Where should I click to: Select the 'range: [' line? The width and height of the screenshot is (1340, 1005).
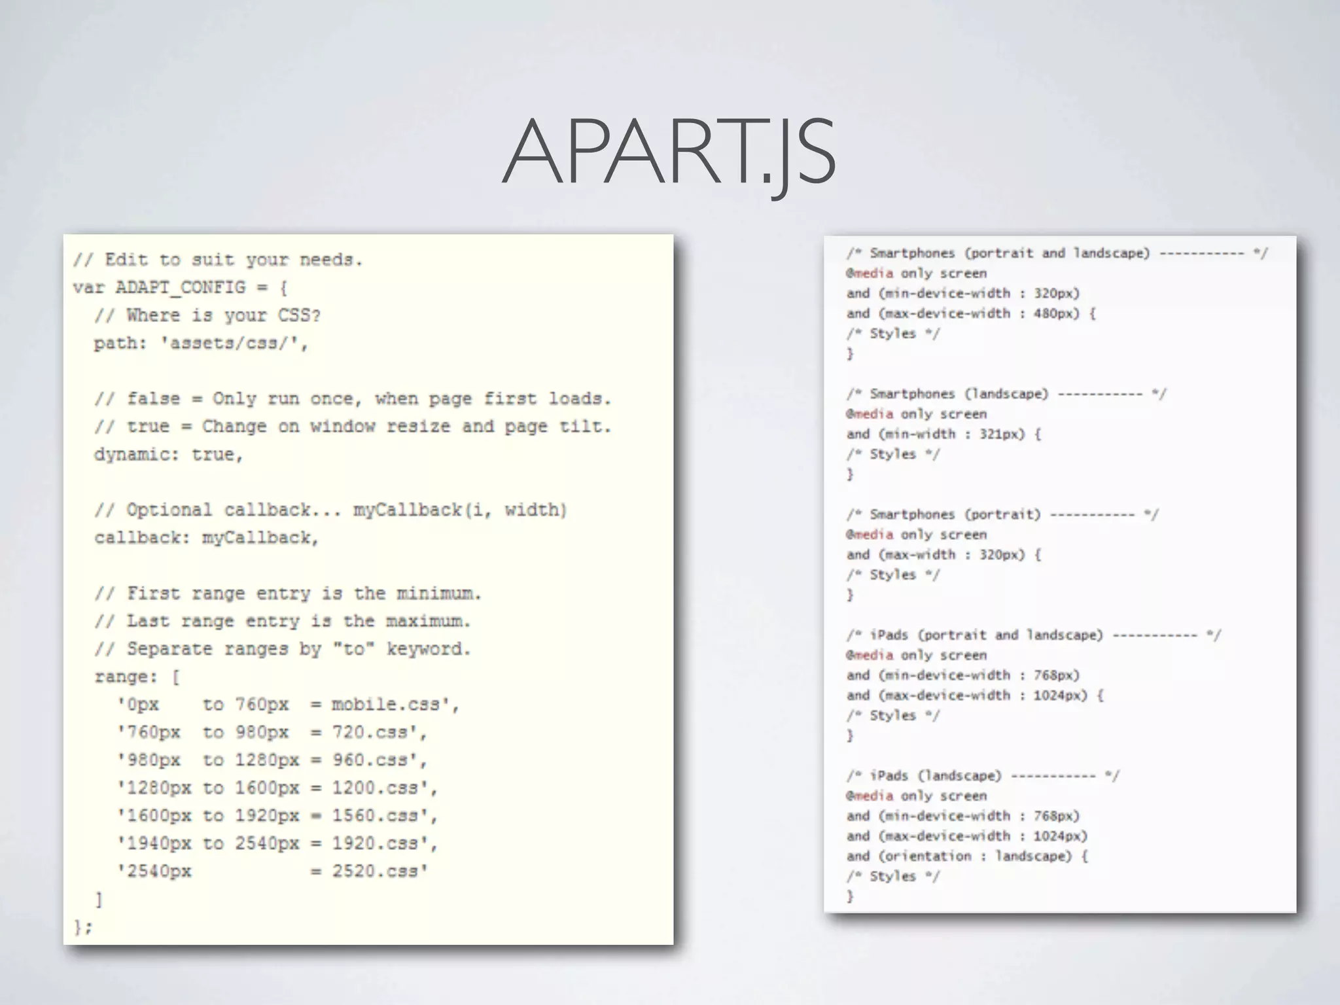pyautogui.click(x=137, y=677)
